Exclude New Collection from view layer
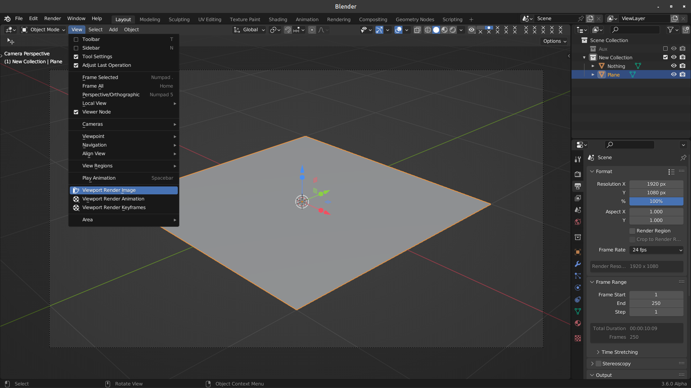 (x=665, y=57)
